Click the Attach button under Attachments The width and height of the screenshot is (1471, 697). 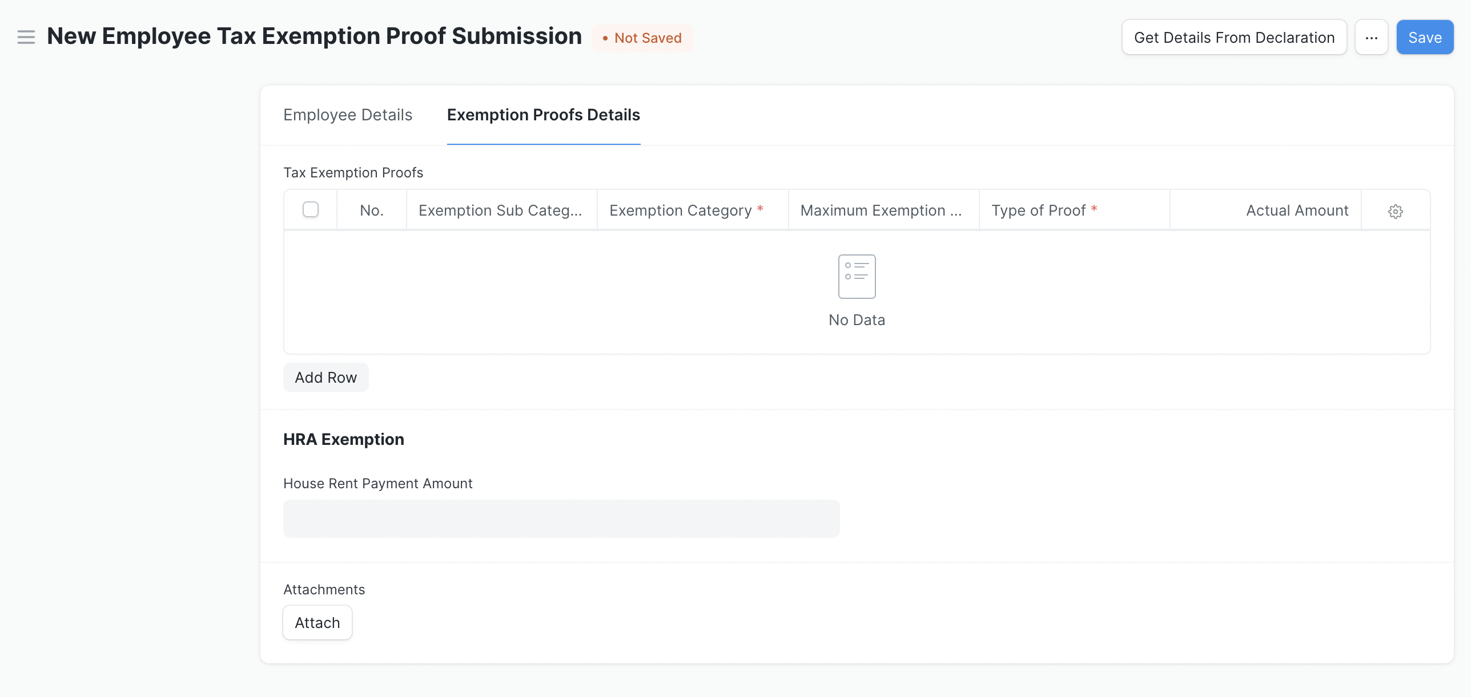click(x=317, y=623)
